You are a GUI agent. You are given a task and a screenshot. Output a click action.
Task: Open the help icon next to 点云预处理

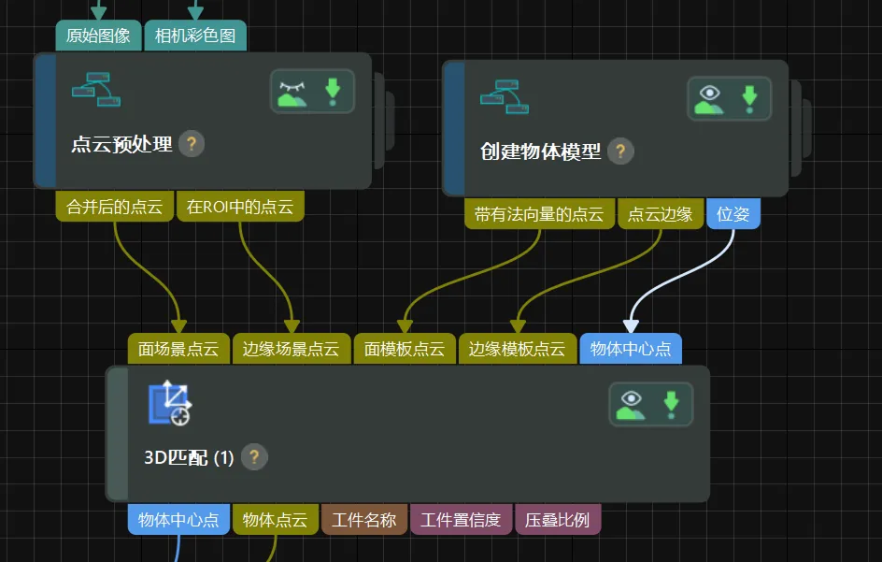[x=190, y=144]
